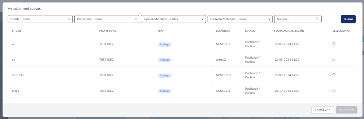Pick the "test 1" row radio button

coord(334,91)
